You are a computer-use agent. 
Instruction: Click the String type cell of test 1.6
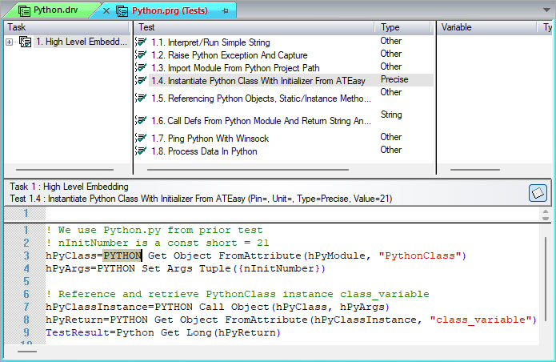click(x=391, y=115)
